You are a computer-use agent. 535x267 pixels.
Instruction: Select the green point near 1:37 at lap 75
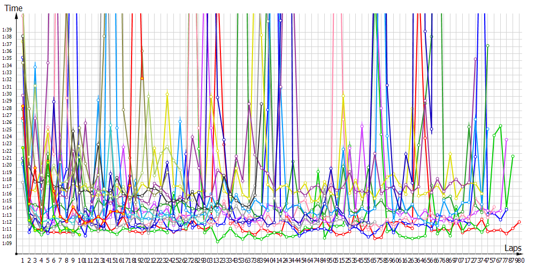coord(487,46)
